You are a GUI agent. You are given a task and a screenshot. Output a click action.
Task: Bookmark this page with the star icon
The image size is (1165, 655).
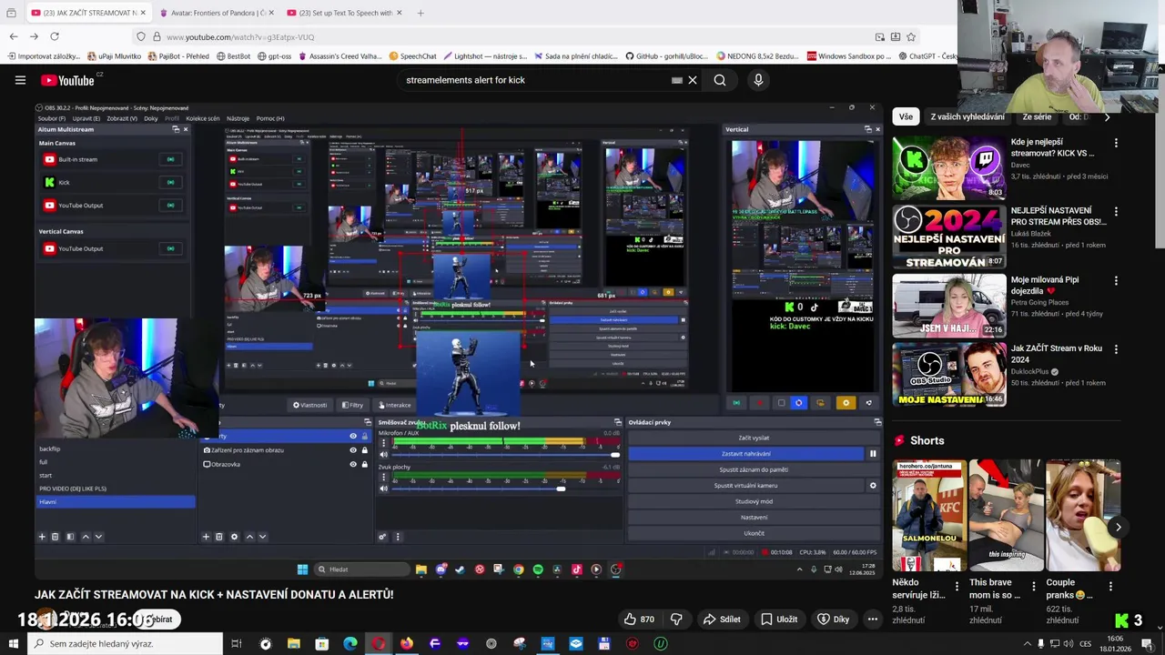tap(911, 36)
